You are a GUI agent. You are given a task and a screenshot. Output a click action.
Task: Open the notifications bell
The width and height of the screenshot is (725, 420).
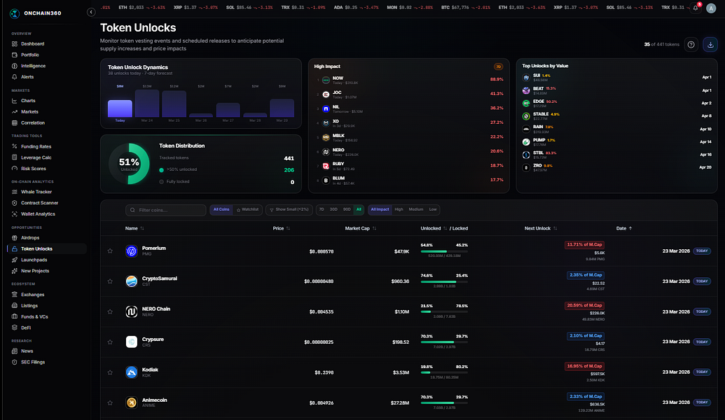coord(696,8)
